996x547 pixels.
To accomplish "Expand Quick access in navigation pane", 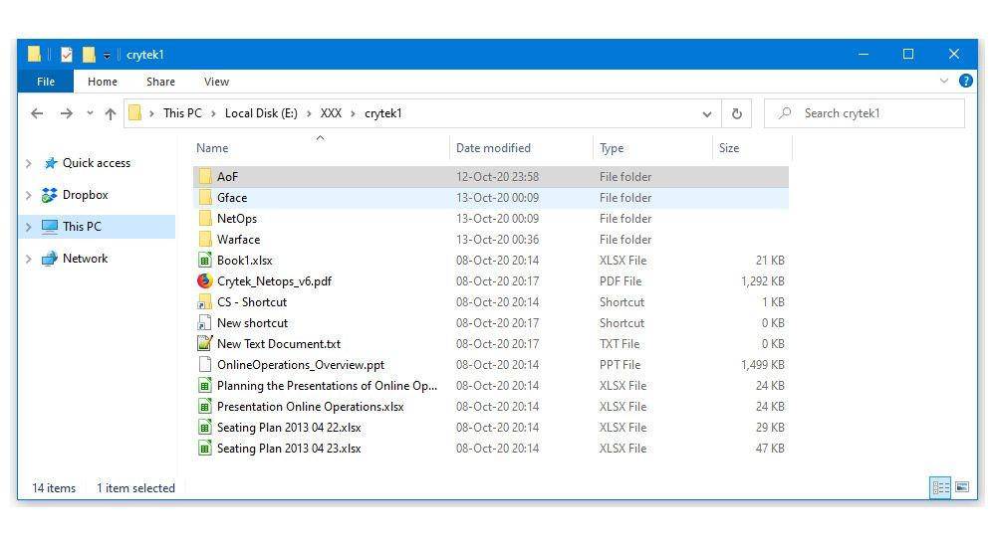I will point(29,163).
